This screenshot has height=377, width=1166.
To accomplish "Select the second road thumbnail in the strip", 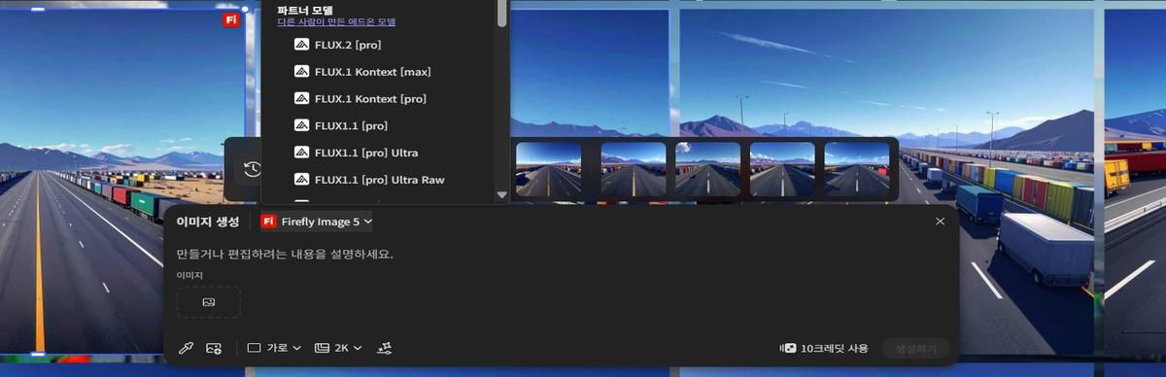I will (633, 169).
